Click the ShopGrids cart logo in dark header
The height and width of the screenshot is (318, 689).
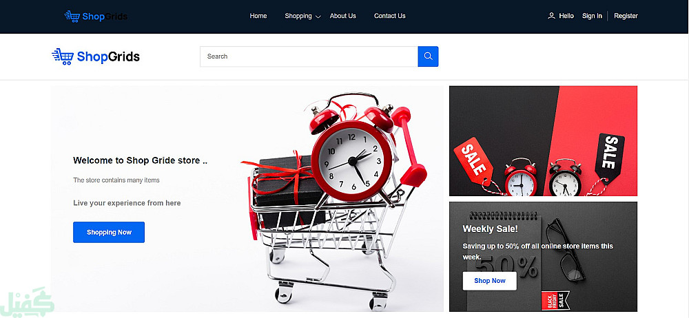[x=96, y=17]
